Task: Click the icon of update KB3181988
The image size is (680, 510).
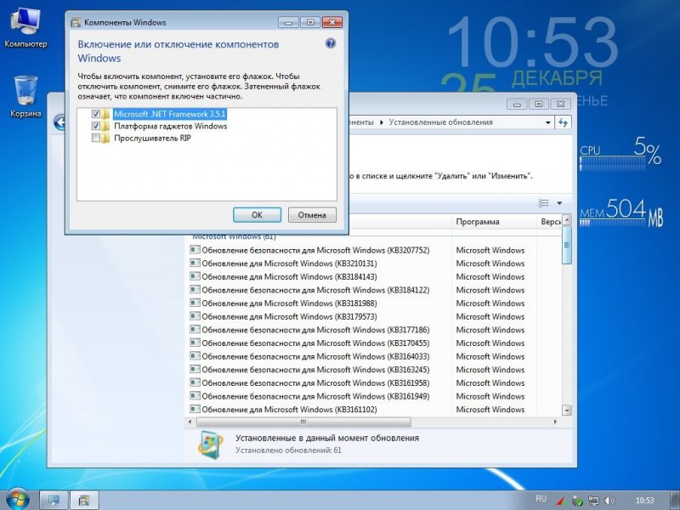Action: [x=195, y=303]
